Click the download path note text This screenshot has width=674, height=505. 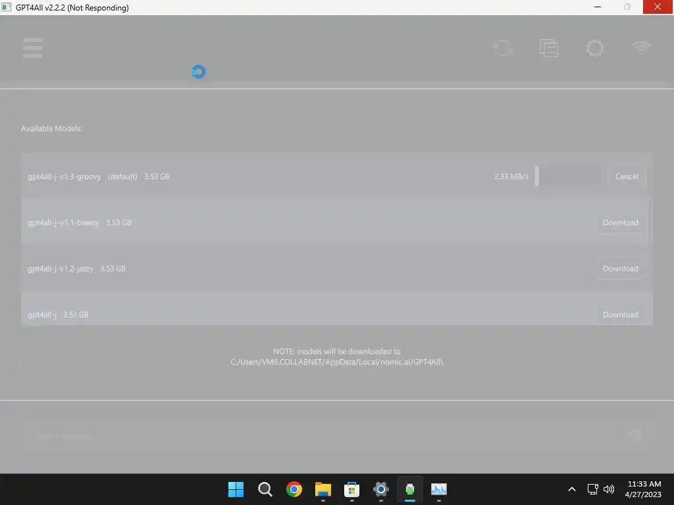click(337, 356)
